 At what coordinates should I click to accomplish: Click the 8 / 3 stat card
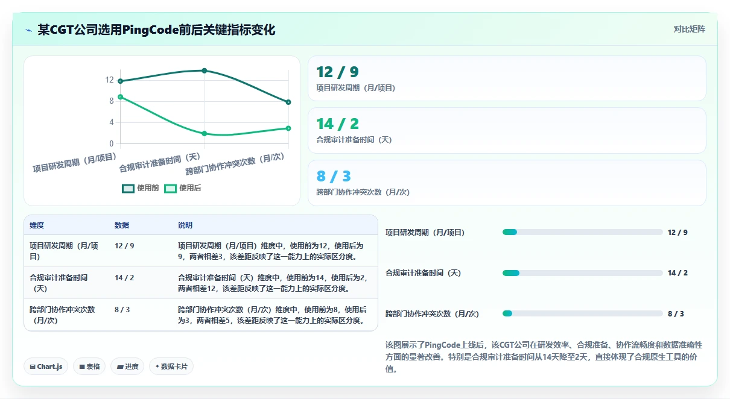(x=507, y=183)
